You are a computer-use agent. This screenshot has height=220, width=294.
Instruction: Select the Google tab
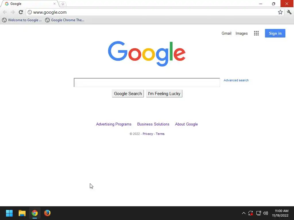pos(30,4)
